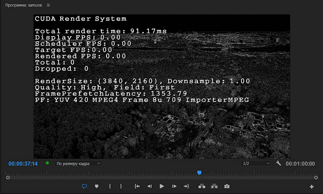This screenshot has width=323, height=194.
Task: Open the Button Editor plus icon
Action: (312, 187)
